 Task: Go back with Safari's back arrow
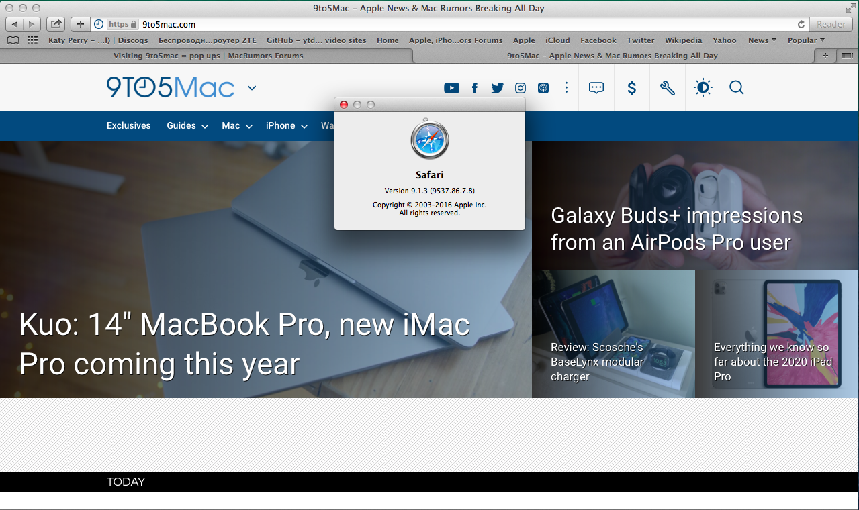[x=14, y=24]
